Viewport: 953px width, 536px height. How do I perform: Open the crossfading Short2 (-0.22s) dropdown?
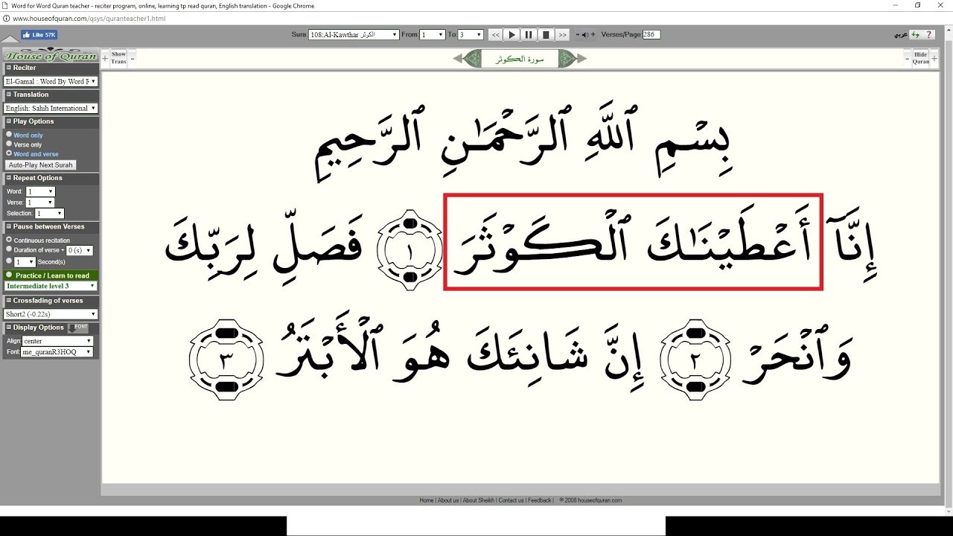pyautogui.click(x=51, y=314)
